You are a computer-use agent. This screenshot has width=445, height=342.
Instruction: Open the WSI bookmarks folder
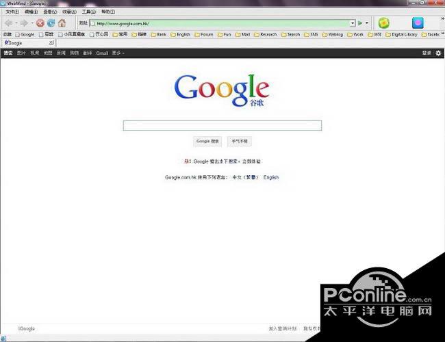[x=374, y=35]
